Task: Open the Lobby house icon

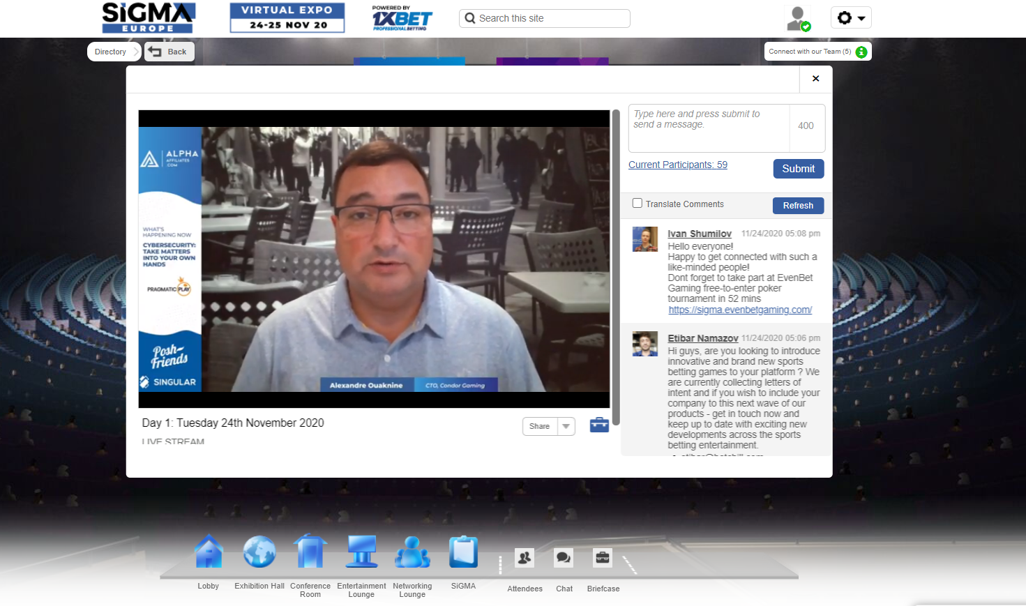Action: tap(209, 552)
